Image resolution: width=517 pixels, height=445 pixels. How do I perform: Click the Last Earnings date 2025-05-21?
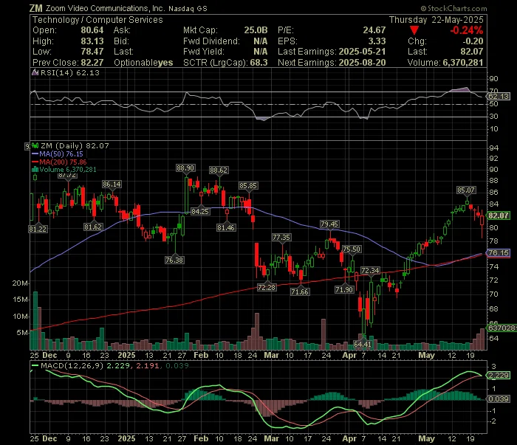[362, 52]
